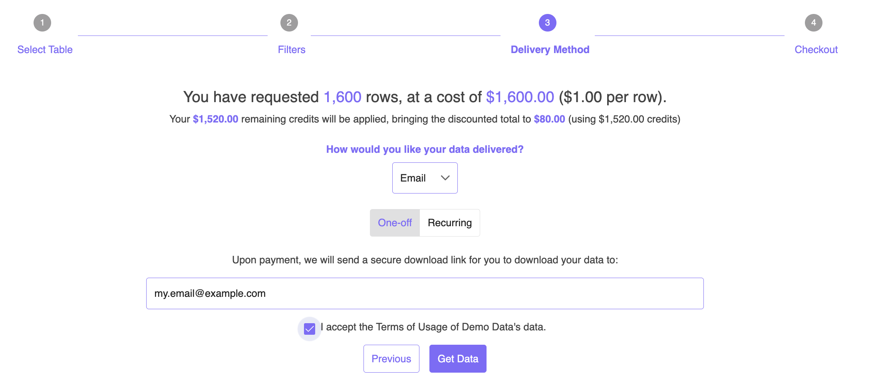Click the Delivery Method step label

pyautogui.click(x=550, y=49)
